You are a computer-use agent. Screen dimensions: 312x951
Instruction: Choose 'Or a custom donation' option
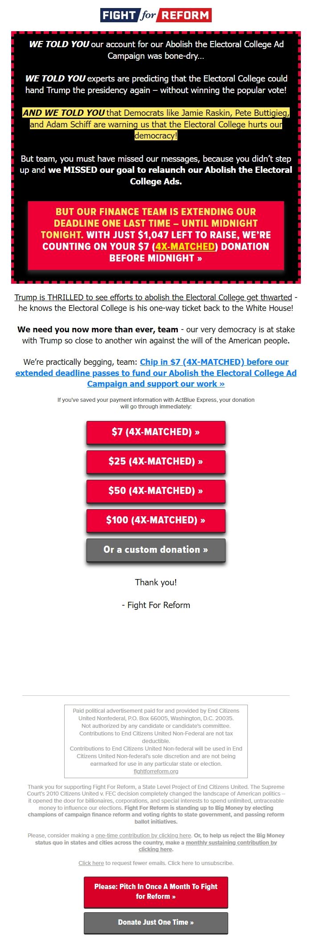click(x=155, y=550)
